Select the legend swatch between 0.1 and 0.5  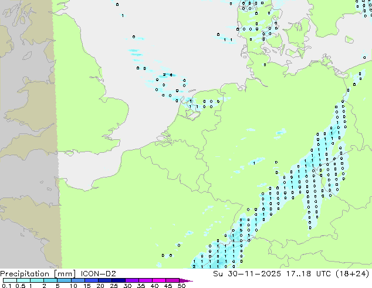tap(10, 280)
